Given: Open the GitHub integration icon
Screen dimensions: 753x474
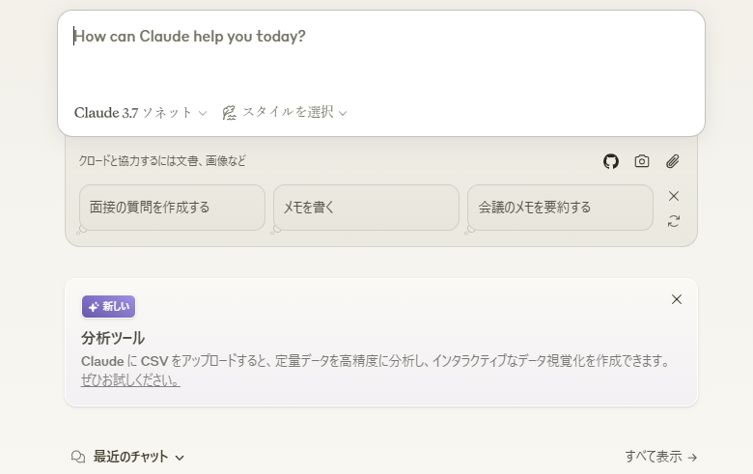Looking at the screenshot, I should pos(611,161).
